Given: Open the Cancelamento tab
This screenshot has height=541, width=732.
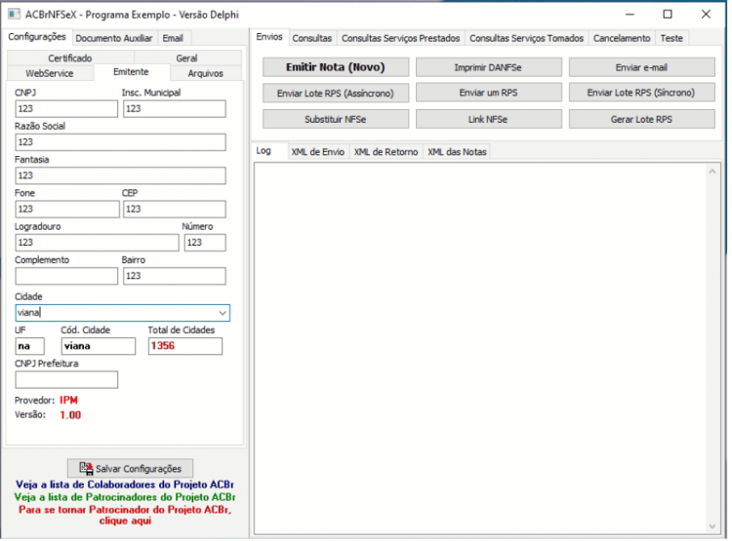Looking at the screenshot, I should pyautogui.click(x=622, y=38).
